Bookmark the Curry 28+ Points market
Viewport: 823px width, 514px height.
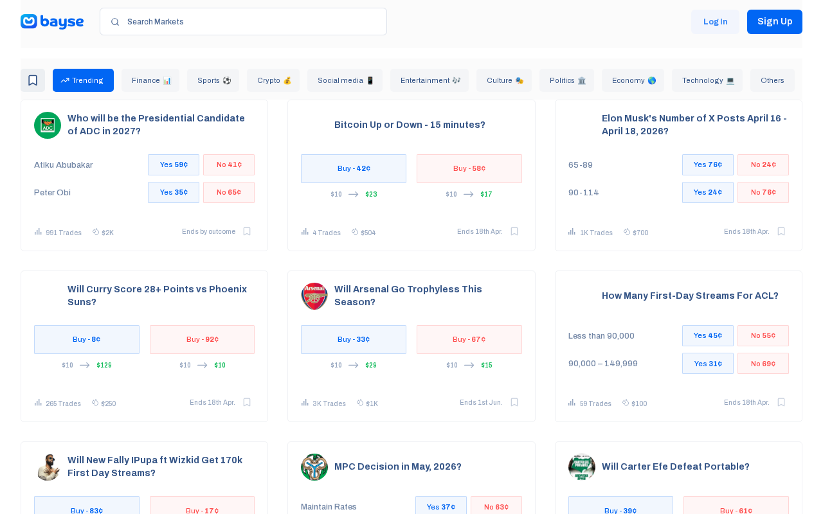click(x=247, y=402)
